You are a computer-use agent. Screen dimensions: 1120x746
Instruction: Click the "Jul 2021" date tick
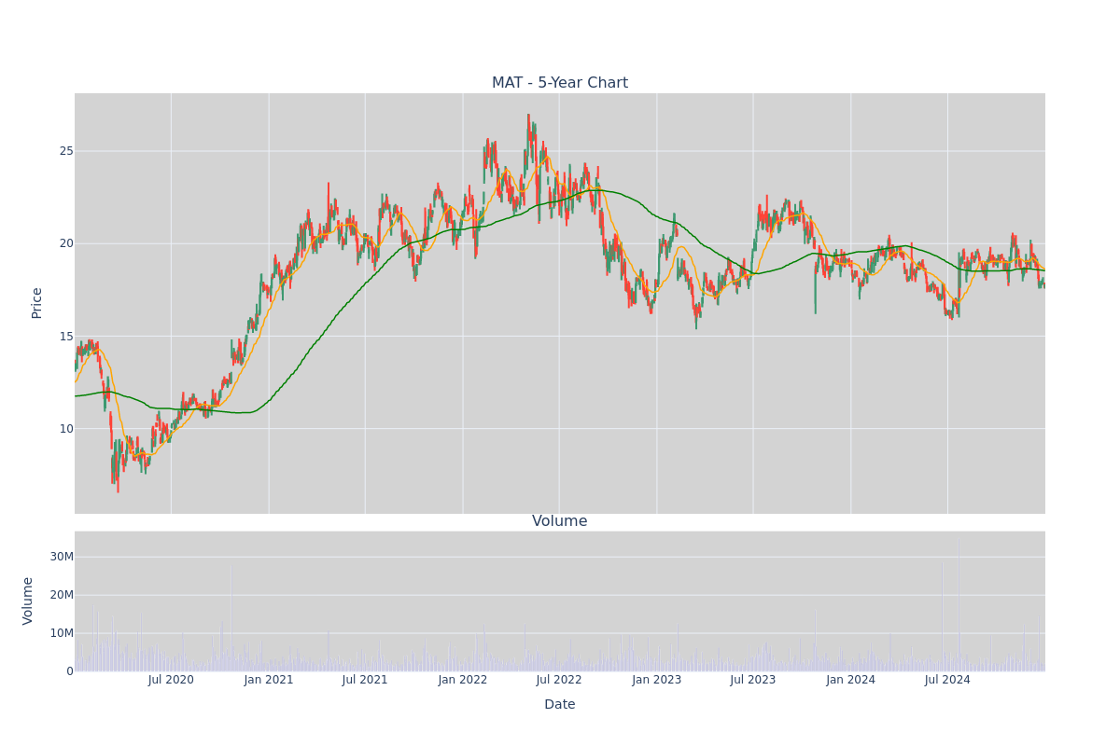(x=365, y=680)
